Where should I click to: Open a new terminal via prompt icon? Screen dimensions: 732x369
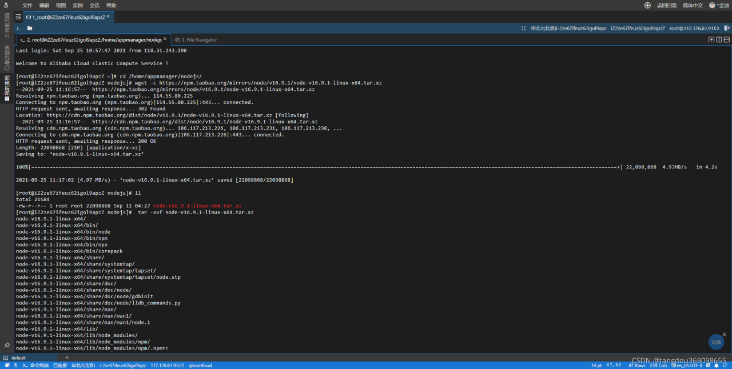tap(19, 28)
